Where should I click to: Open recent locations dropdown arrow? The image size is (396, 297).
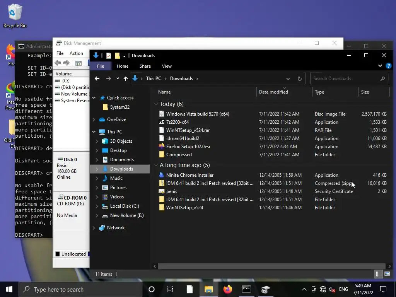tap(118, 79)
